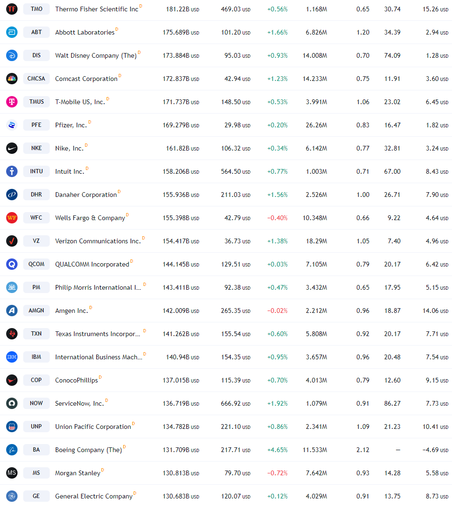Open the ABT ticker badge
Viewport: 452px width, 507px height.
pyautogui.click(x=36, y=32)
